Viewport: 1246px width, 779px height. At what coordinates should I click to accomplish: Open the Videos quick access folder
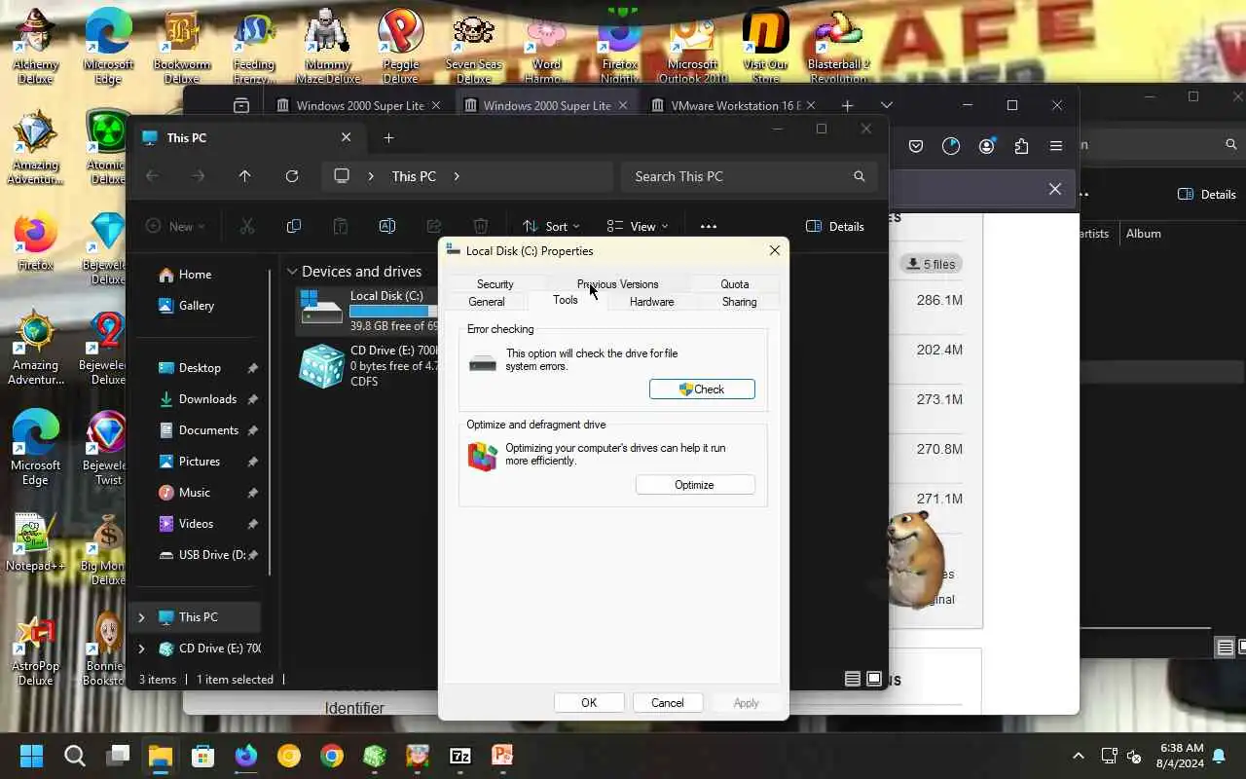196,524
